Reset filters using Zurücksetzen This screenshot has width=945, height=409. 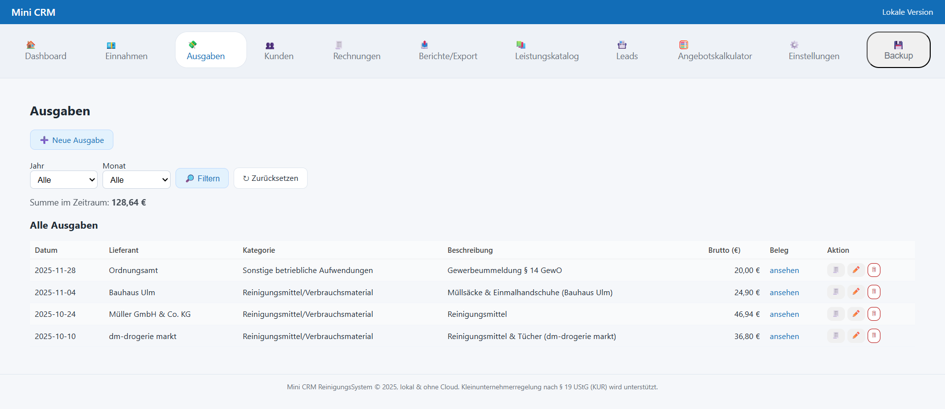(270, 178)
